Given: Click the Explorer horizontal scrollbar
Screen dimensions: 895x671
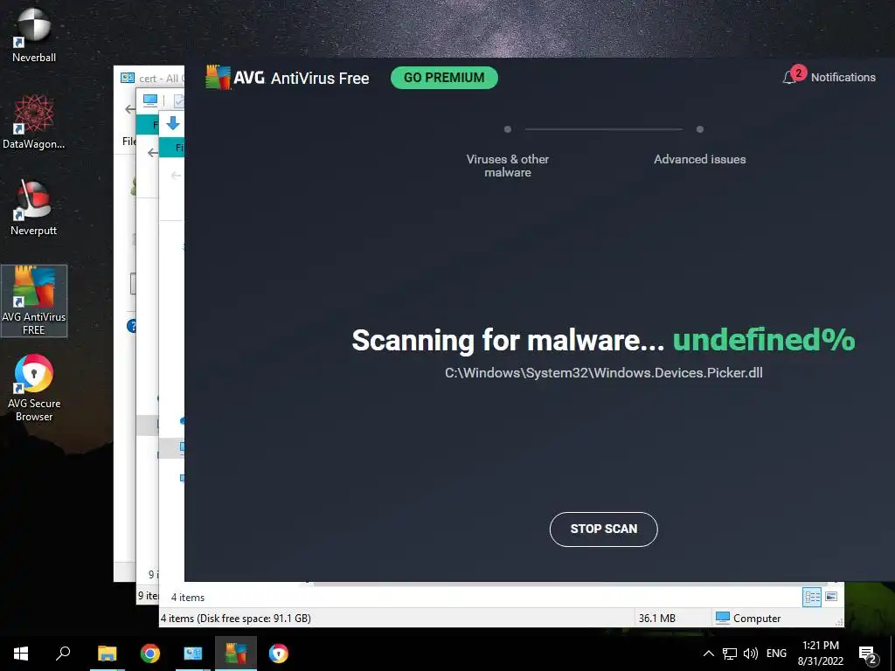Looking at the screenshot, I should click(x=571, y=585).
